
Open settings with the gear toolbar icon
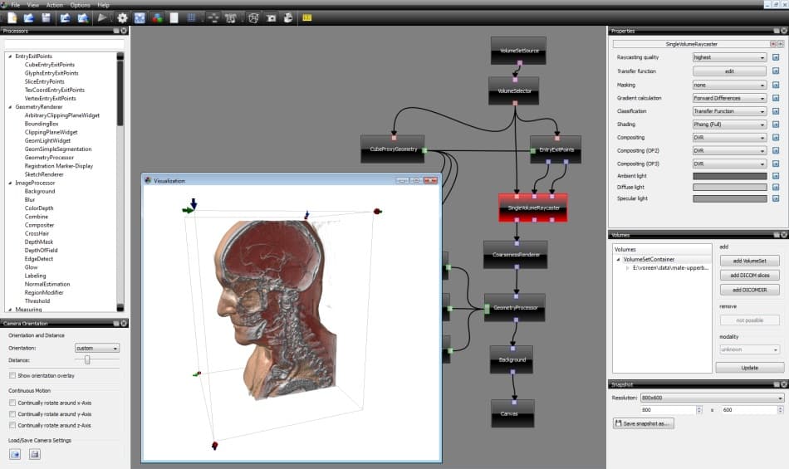coord(123,17)
